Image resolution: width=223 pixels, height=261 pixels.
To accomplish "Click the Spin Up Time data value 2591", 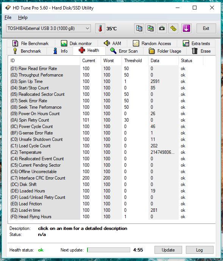I will [x=155, y=81].
